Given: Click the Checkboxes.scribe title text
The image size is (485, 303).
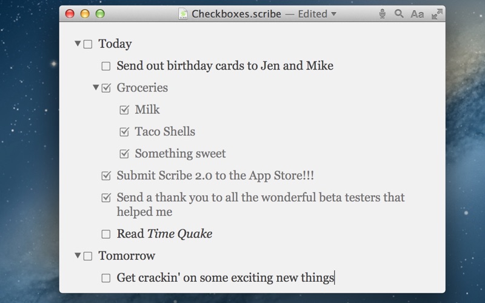Looking at the screenshot, I should click(x=236, y=14).
